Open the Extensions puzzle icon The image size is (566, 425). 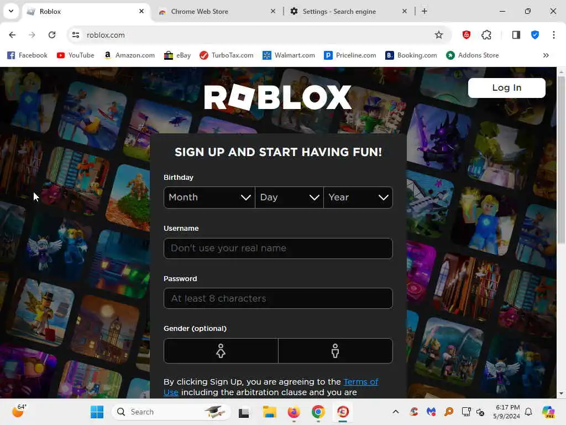[x=486, y=35]
